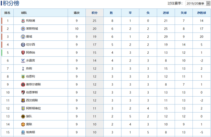Click the Wolves club crest icon

pos(23,116)
